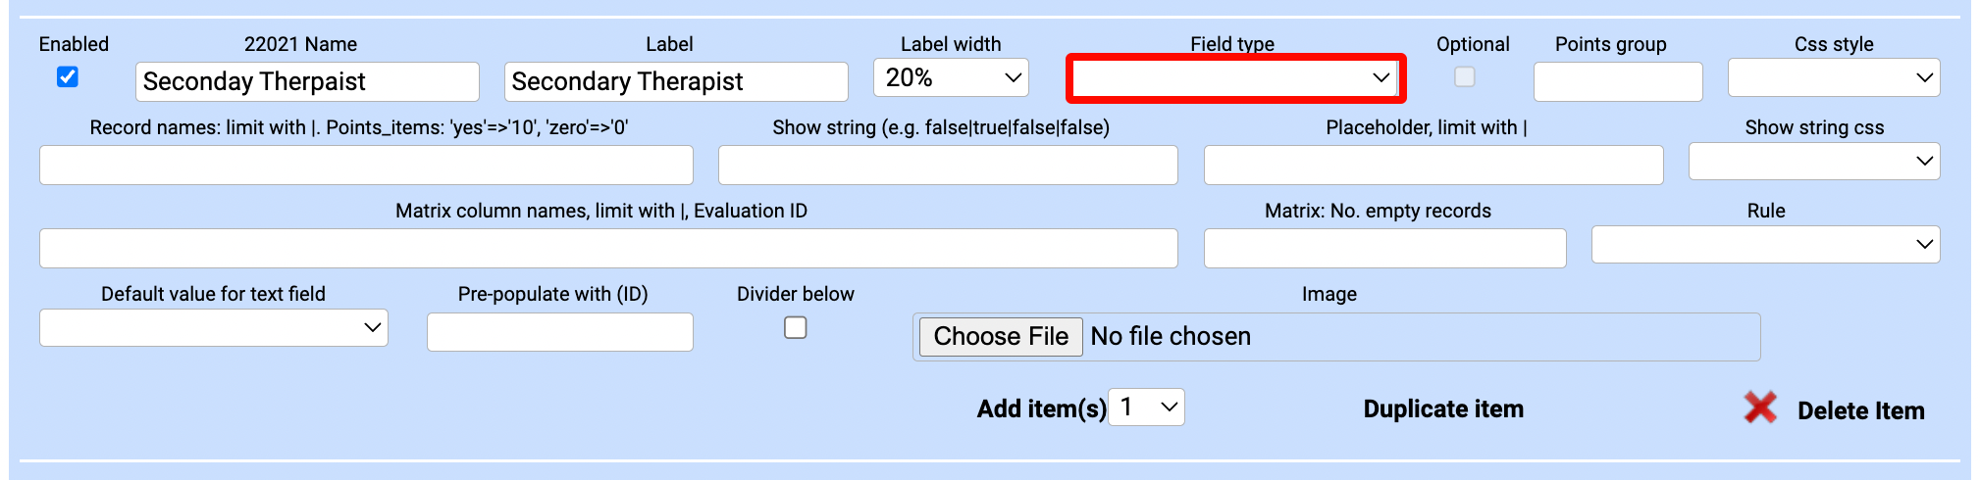This screenshot has height=480, width=1980.
Task: Focus the Name field containing Seconday Therpaist
Action: [x=307, y=82]
